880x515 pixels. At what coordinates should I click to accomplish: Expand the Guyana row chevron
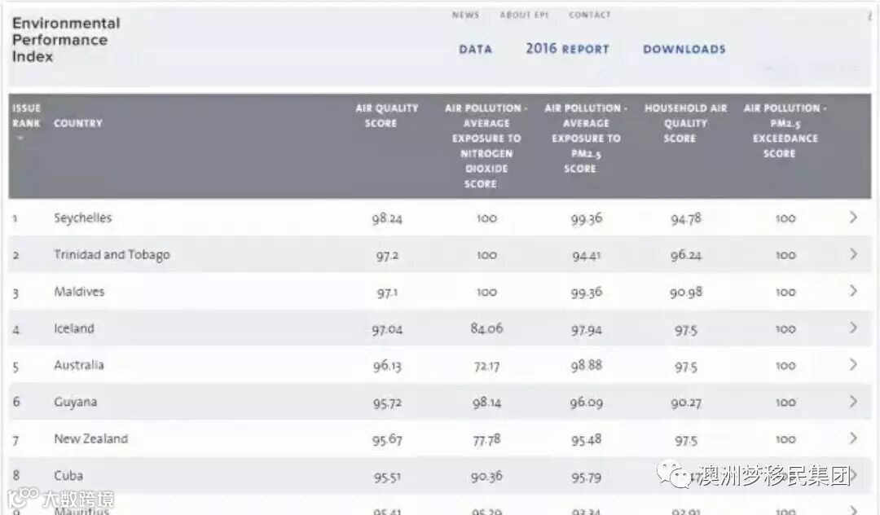click(853, 402)
